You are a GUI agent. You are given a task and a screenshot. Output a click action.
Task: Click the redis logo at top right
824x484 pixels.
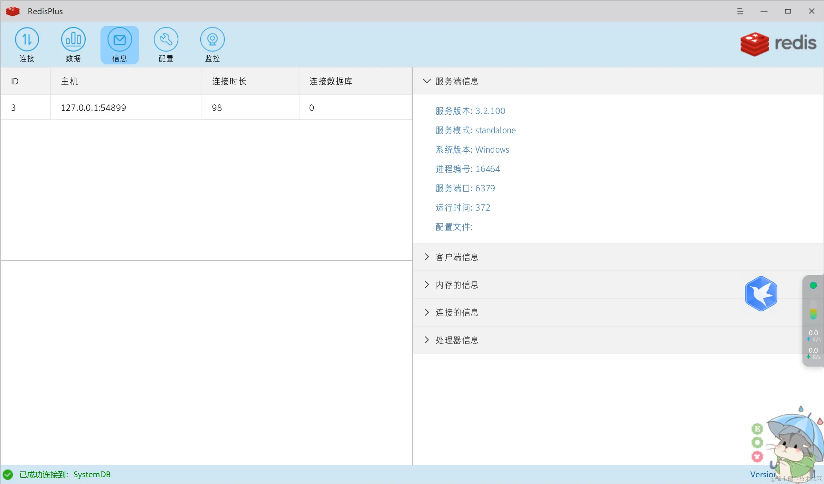(778, 44)
